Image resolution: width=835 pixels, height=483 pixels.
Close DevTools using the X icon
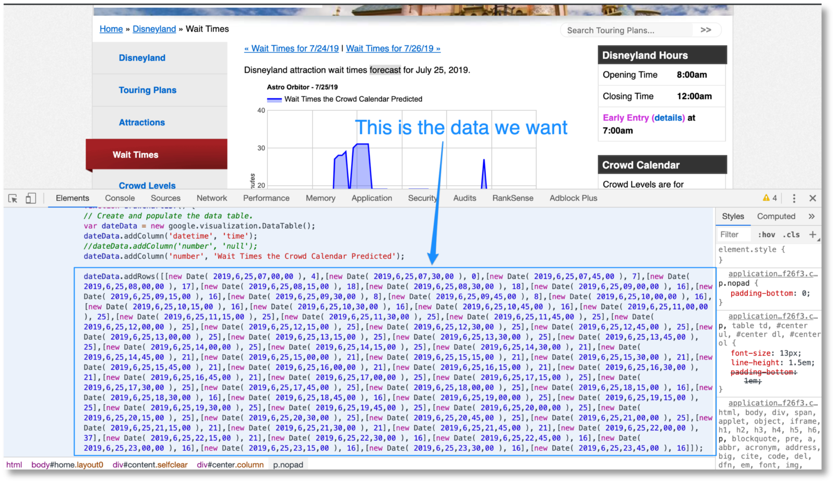(813, 198)
